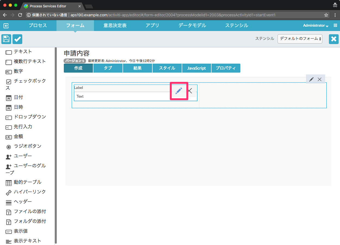
Task: Go to アプリ in navigation
Action: pyautogui.click(x=152, y=26)
